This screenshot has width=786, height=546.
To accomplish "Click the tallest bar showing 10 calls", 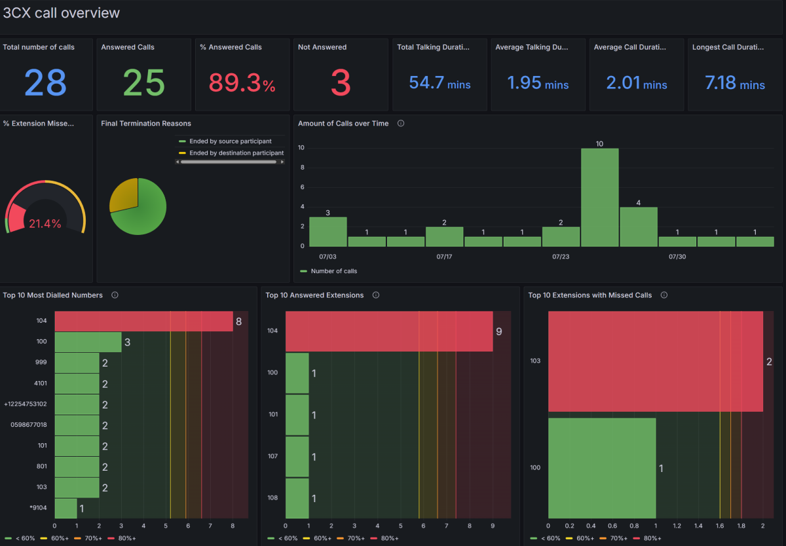I will (x=599, y=196).
